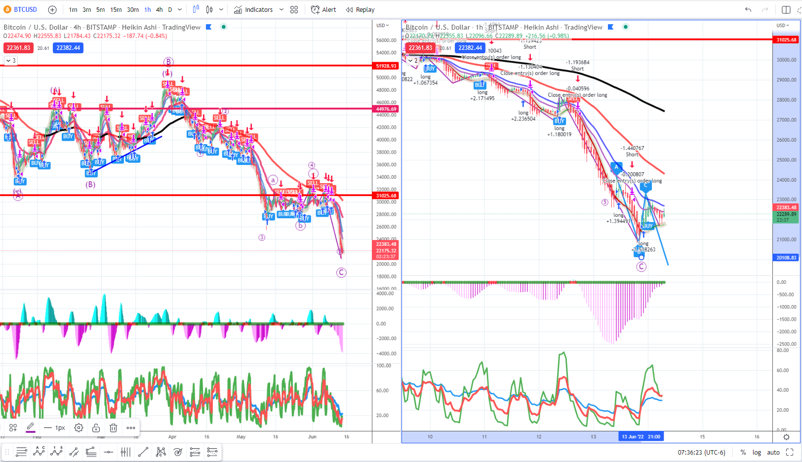This screenshot has height=462, width=802.
Task: Switch to the 3m timeframe
Action: pos(86,9)
